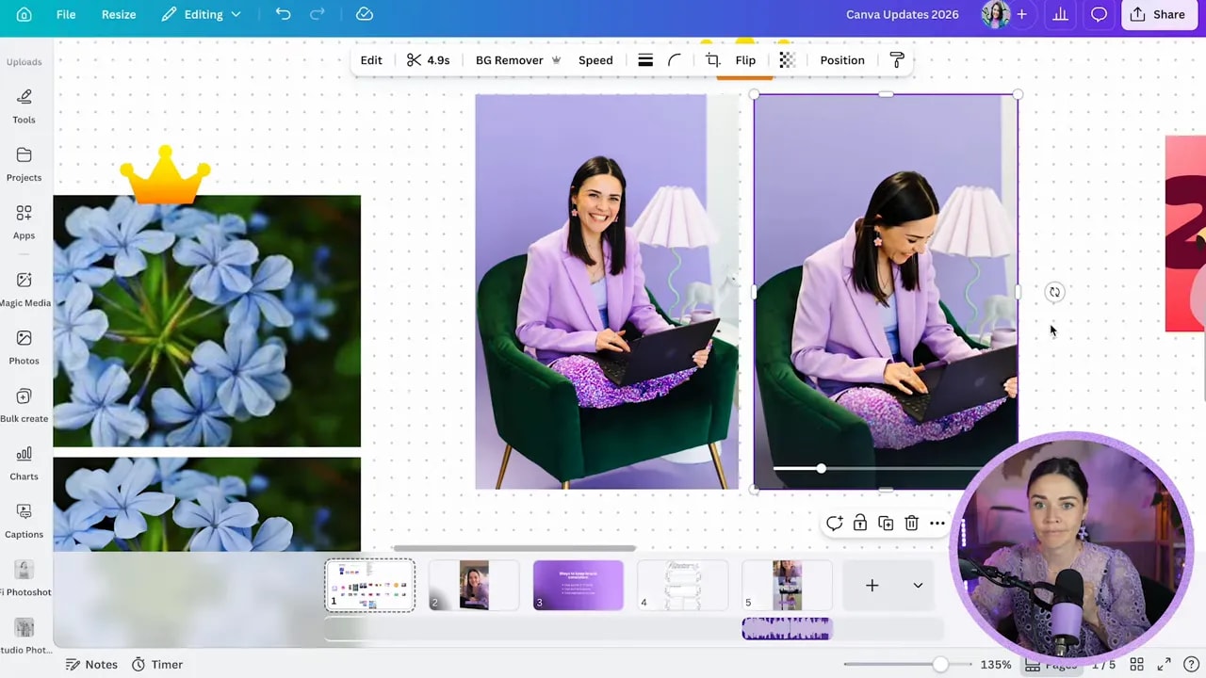
Task: Open the Position panel
Action: pyautogui.click(x=841, y=60)
